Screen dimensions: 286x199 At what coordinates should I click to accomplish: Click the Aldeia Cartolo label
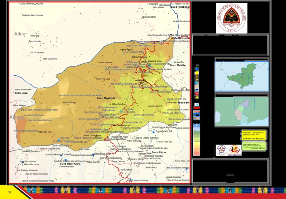(x=93, y=162)
